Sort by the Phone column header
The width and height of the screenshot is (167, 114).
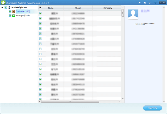point(78,8)
